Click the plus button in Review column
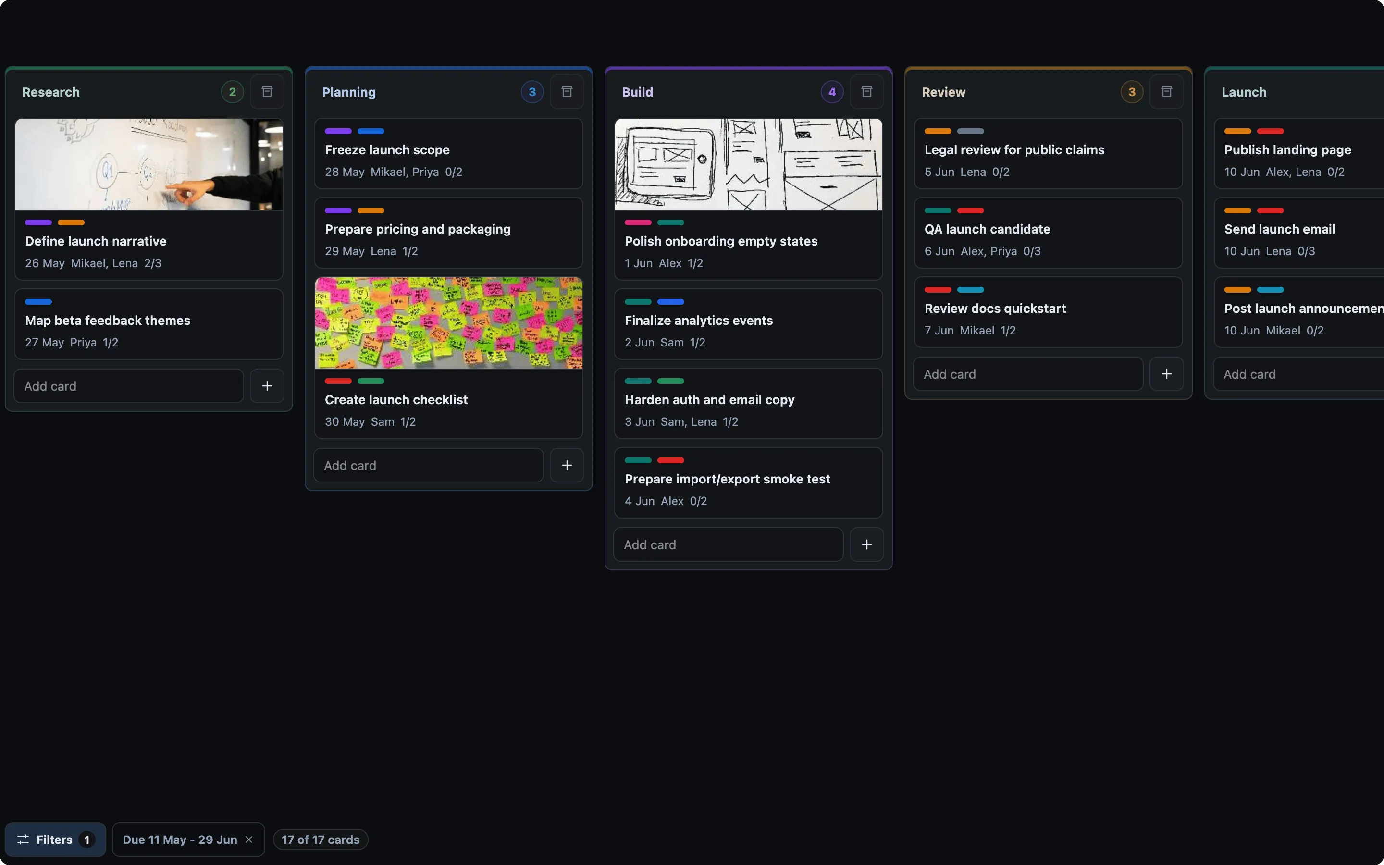 1167,374
